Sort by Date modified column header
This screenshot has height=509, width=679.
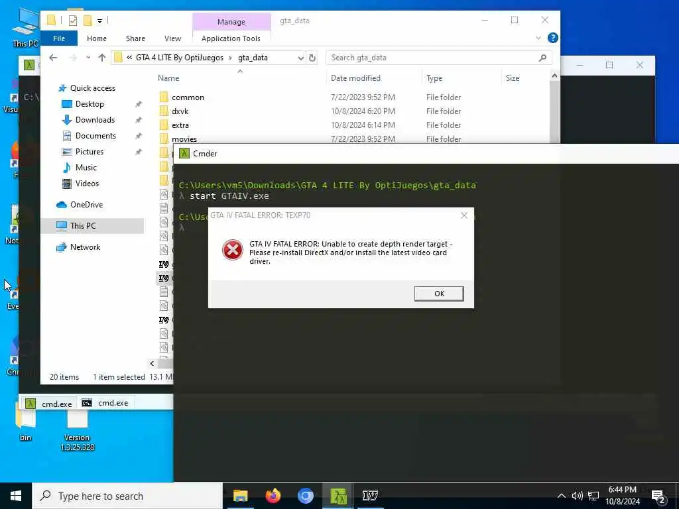tap(355, 78)
